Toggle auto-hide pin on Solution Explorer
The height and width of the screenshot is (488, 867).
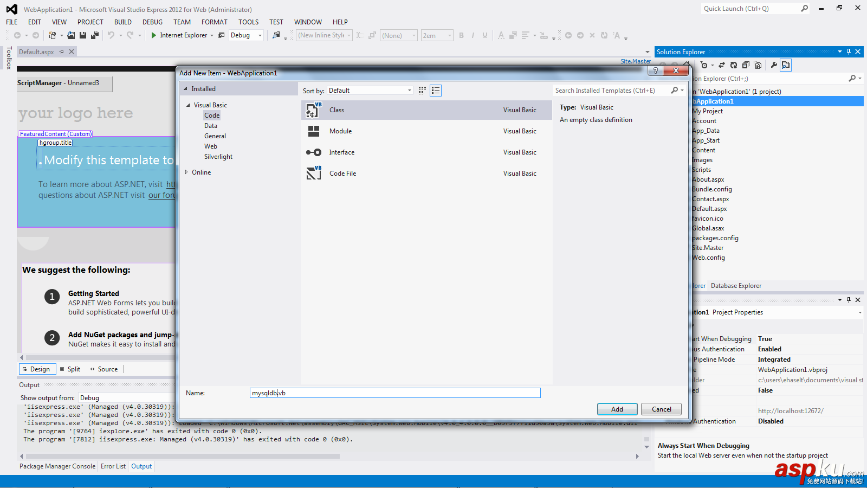(849, 52)
